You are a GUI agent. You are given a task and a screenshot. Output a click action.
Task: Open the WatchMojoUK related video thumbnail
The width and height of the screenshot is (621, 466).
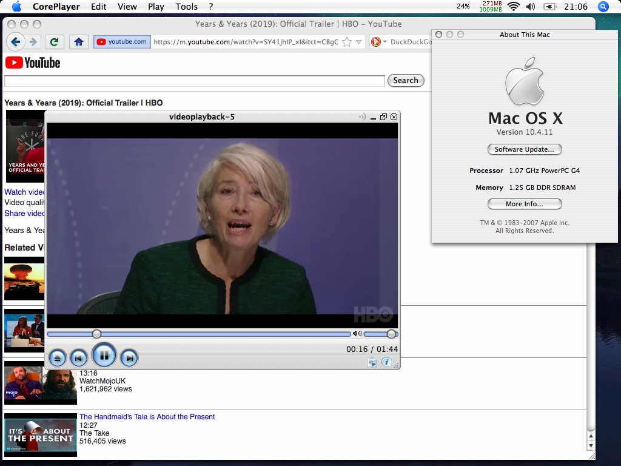[x=41, y=383]
